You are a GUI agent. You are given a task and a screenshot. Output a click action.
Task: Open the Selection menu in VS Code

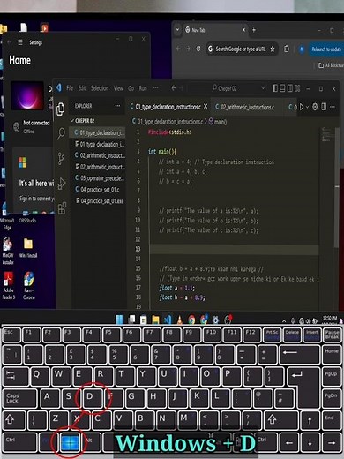pos(100,88)
